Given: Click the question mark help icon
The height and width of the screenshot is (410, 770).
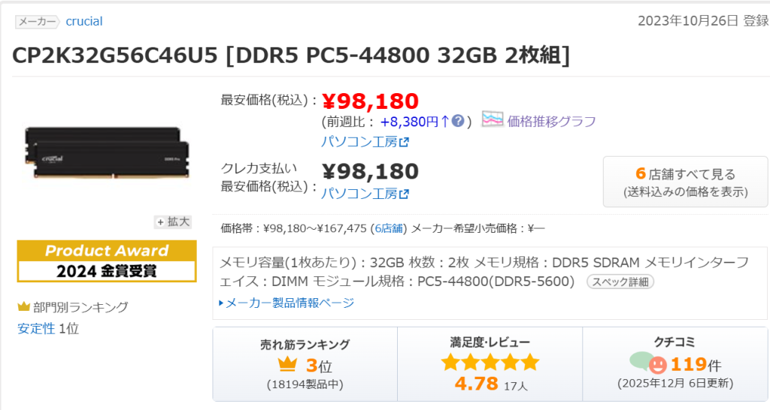Looking at the screenshot, I should pyautogui.click(x=457, y=121).
